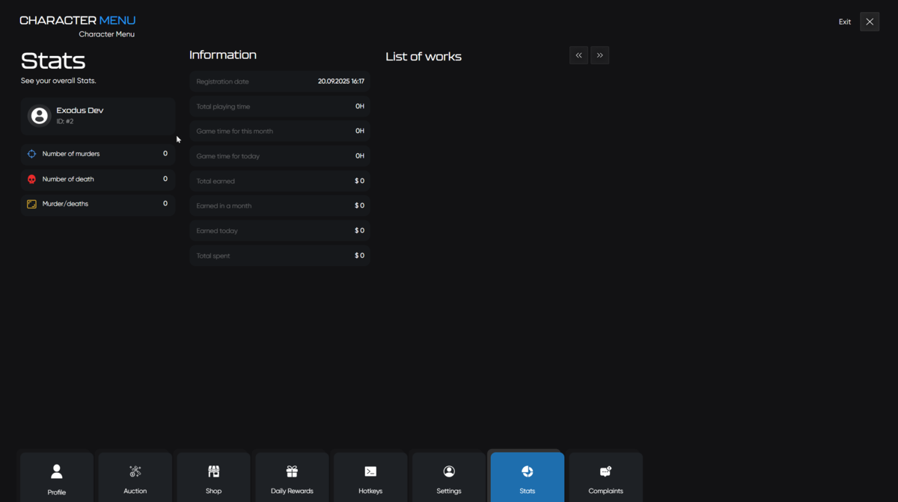
Task: Go to Daily Rewards tab
Action: coord(292,477)
